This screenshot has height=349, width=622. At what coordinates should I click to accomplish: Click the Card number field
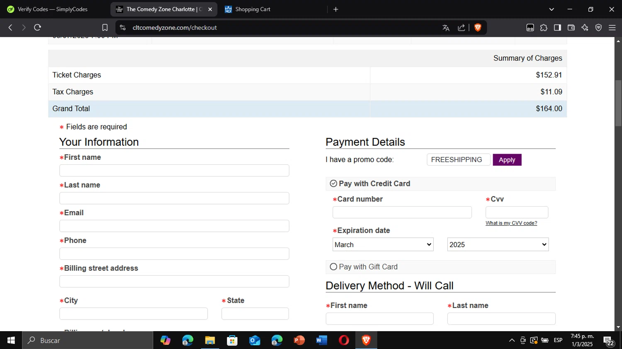(x=402, y=212)
